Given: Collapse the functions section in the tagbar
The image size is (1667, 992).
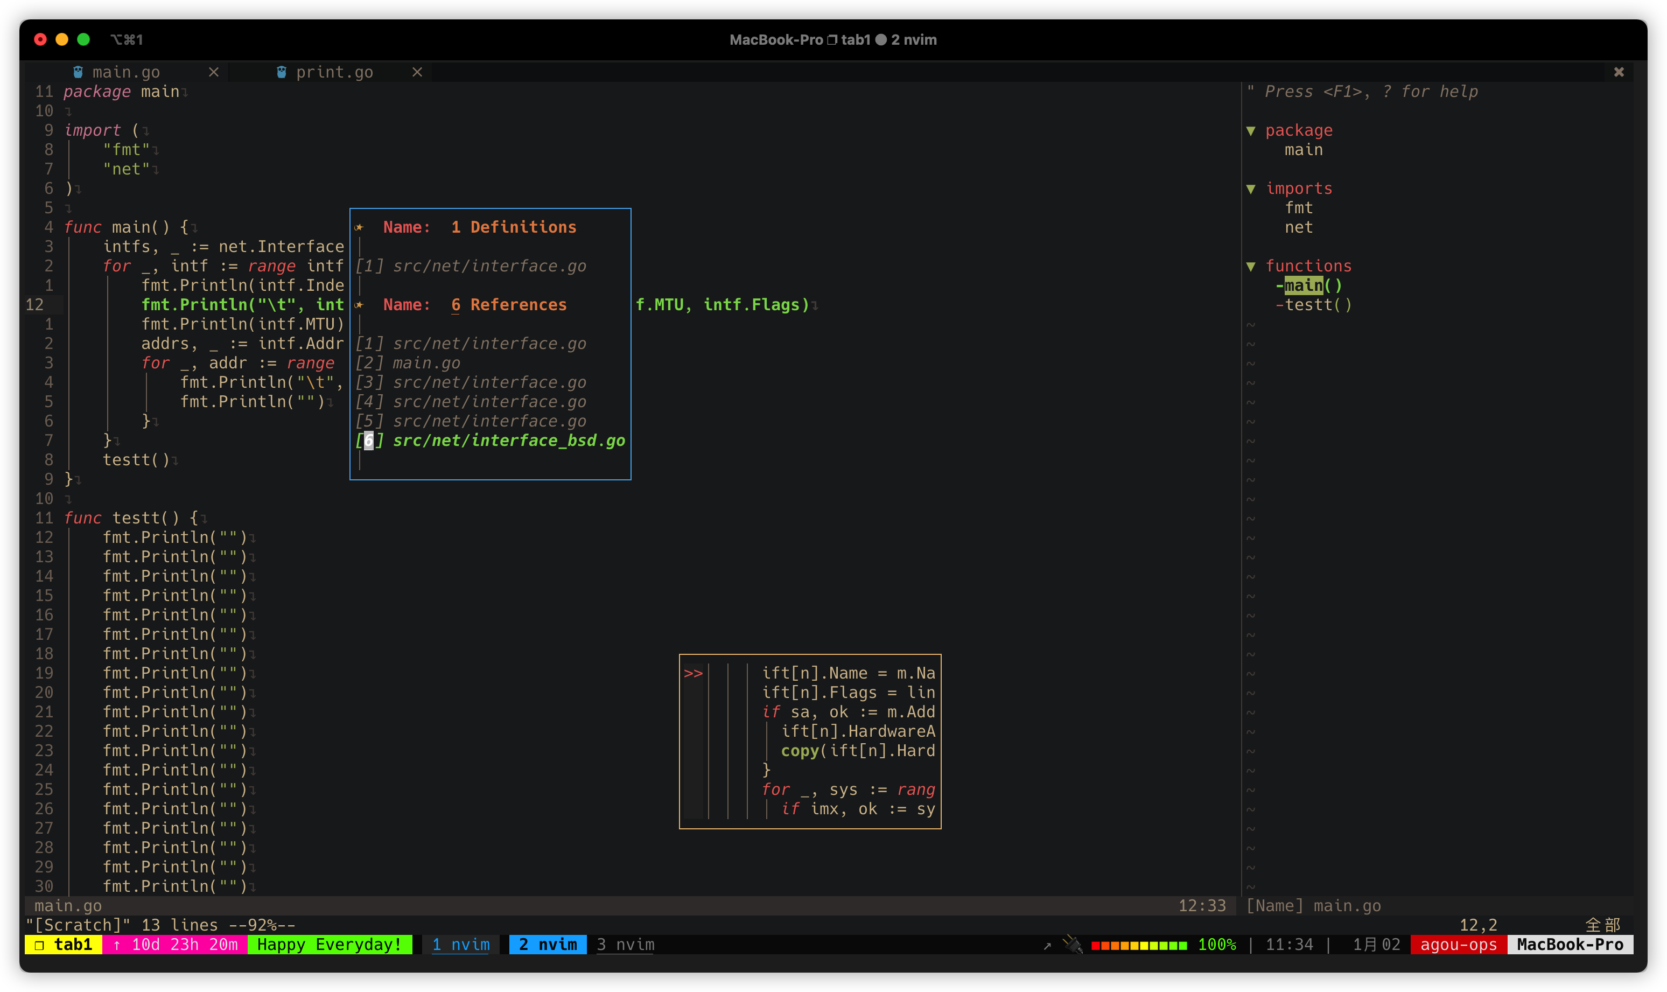Looking at the screenshot, I should [1252, 266].
